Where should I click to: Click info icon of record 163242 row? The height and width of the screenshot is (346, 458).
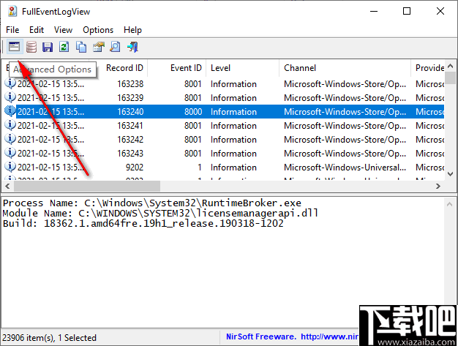click(10, 139)
